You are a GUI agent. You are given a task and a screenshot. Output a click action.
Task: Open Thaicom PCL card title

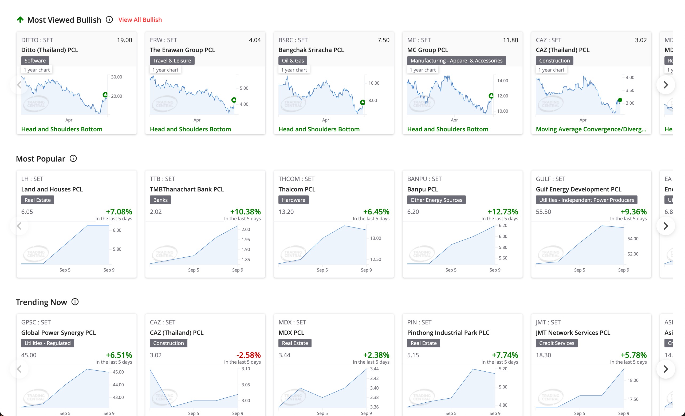click(297, 189)
